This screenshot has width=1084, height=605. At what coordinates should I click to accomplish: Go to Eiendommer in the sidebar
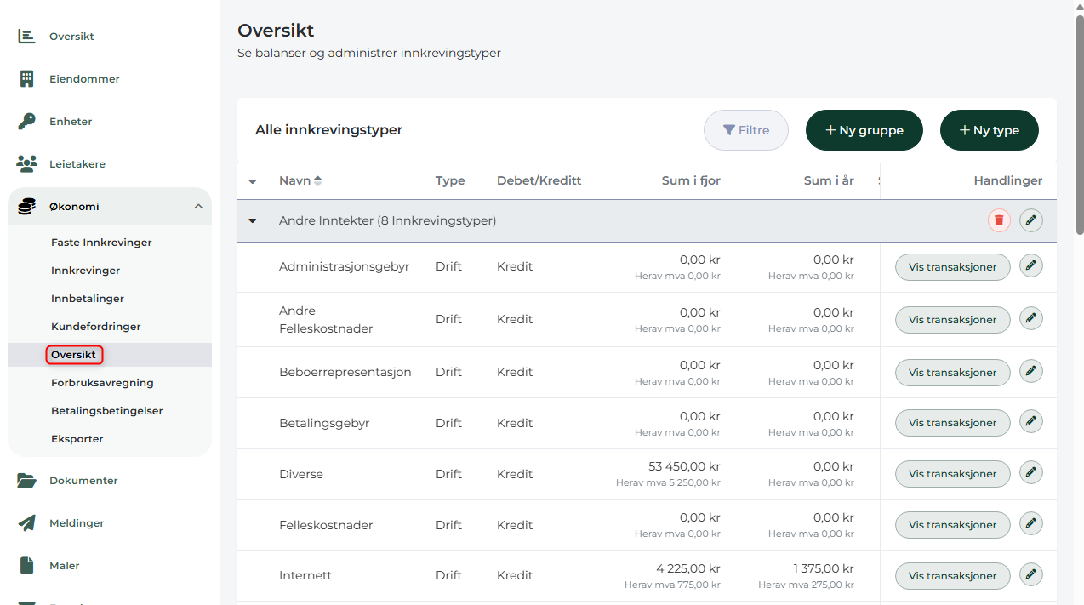pos(84,79)
